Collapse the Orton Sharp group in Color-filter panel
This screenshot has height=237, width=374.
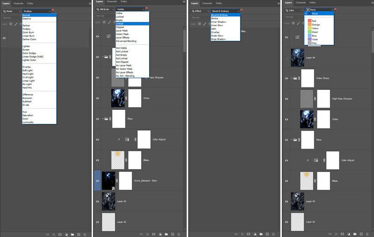coord(291,78)
